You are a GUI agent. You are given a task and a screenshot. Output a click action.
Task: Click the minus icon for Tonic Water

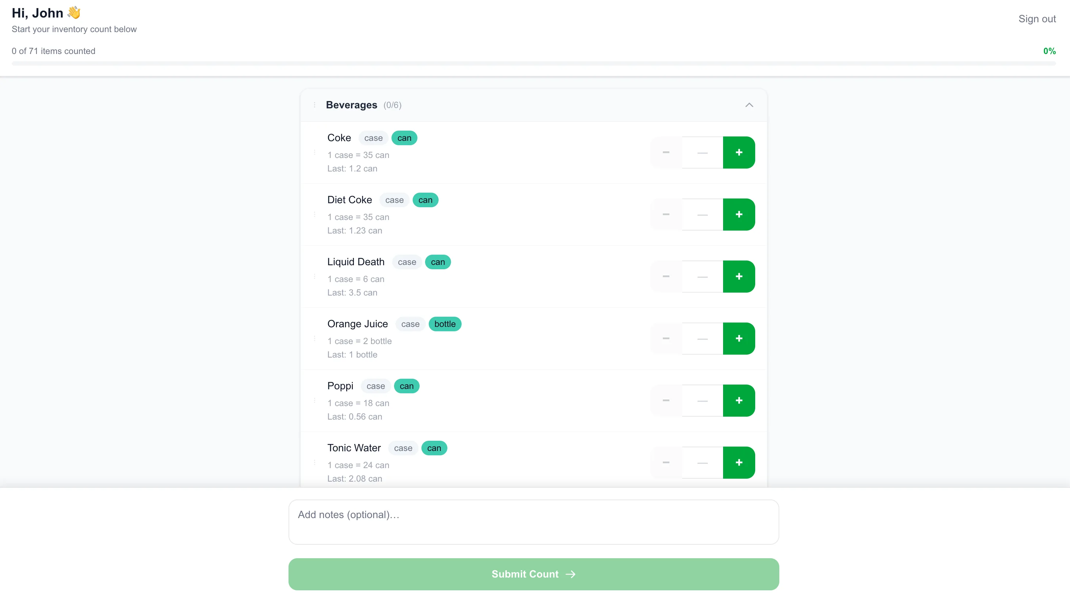coord(665,462)
